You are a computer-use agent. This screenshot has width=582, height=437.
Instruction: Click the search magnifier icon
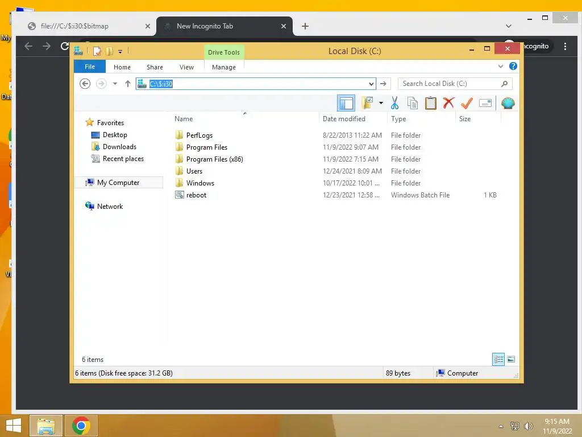(504, 84)
